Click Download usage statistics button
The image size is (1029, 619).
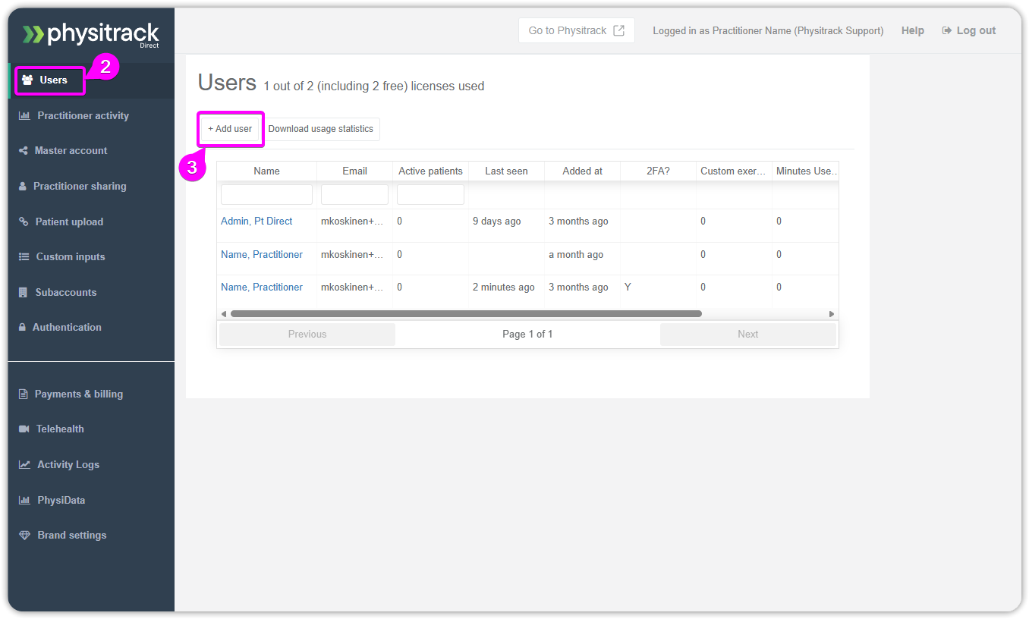pos(321,129)
